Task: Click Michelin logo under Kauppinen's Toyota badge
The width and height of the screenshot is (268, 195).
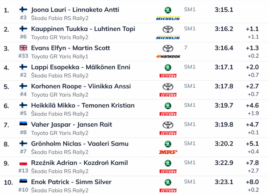Action: click(168, 37)
